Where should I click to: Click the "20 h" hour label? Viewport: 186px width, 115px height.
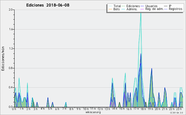pos(158,109)
